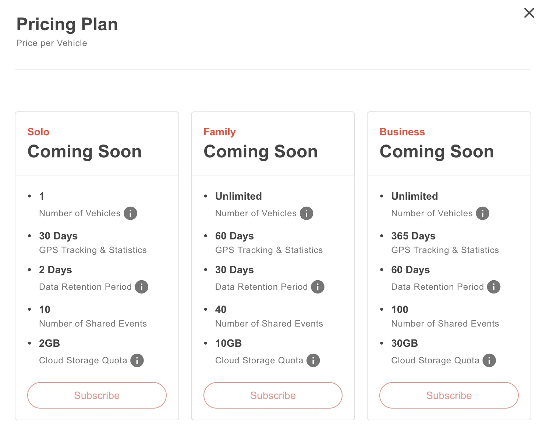
Task: Click the Price per Vehicle subtitle
Action: [52, 43]
